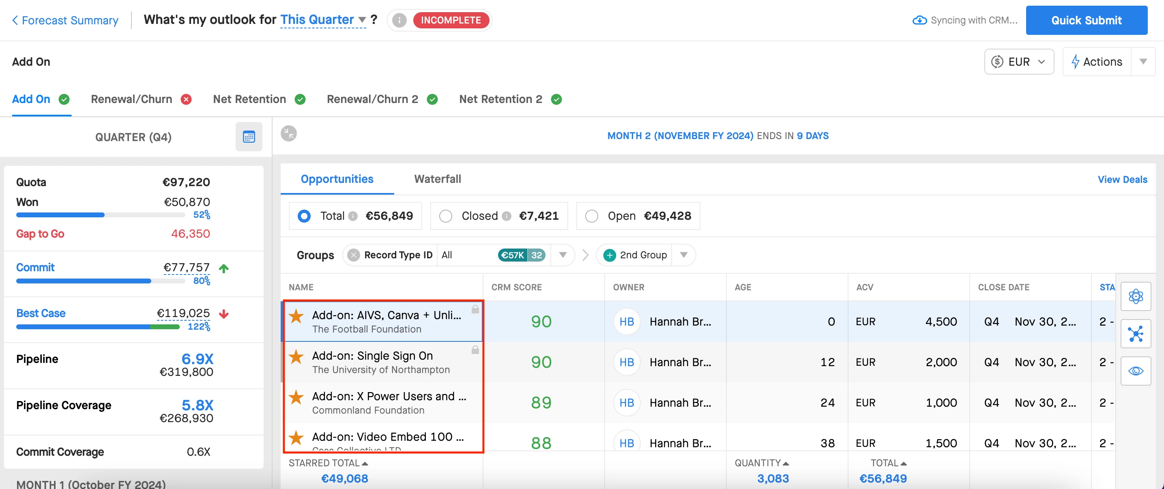Select the Closed radio button
The width and height of the screenshot is (1164, 489).
pos(446,216)
